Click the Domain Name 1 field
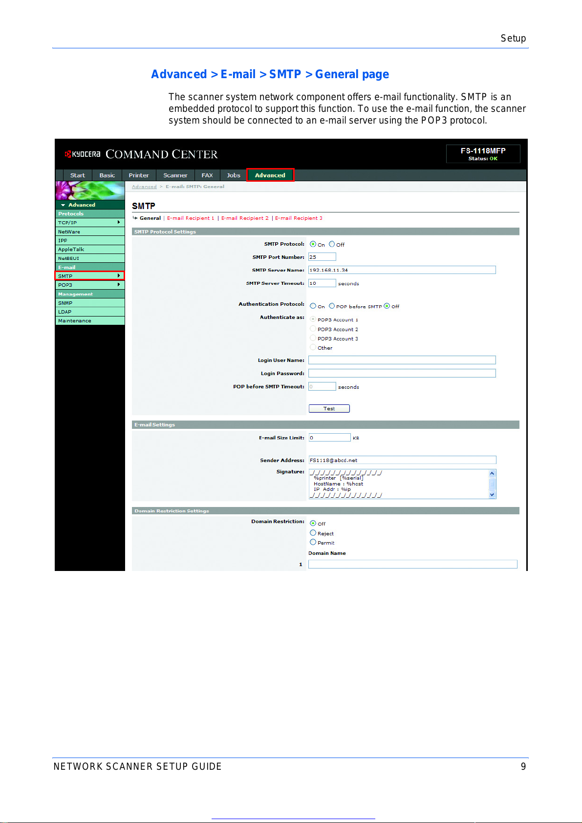 (x=413, y=564)
